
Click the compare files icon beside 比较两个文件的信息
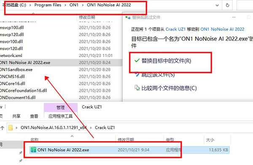[137, 88]
